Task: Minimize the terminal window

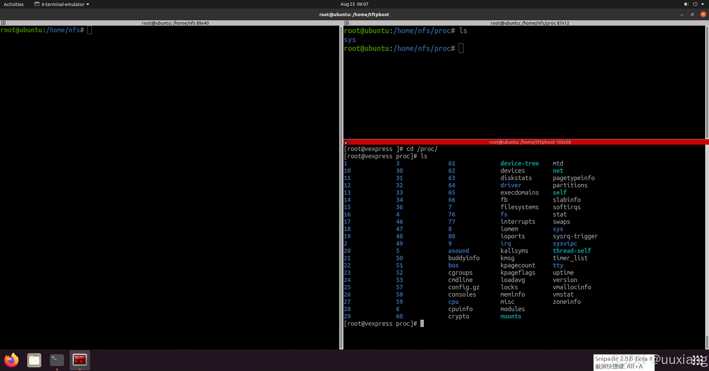Action: pyautogui.click(x=682, y=14)
